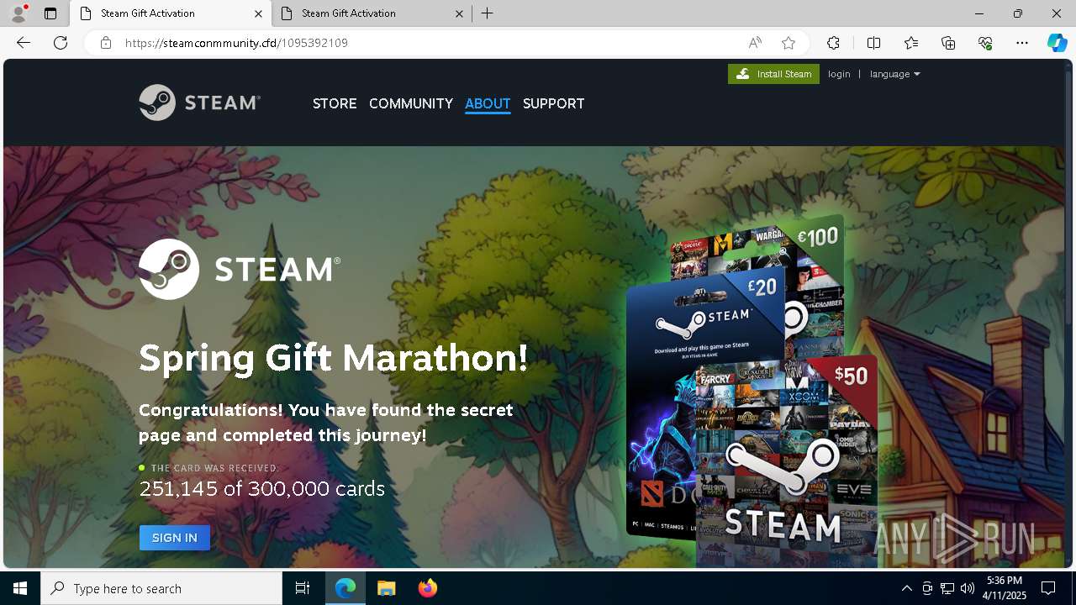This screenshot has height=605, width=1076.
Task: Open the Favorites list icon
Action: point(911,43)
